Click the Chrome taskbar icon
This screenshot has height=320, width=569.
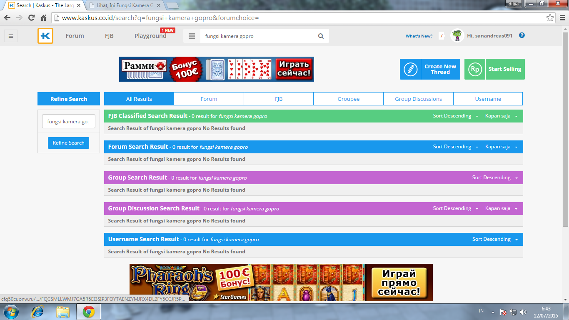coord(88,312)
